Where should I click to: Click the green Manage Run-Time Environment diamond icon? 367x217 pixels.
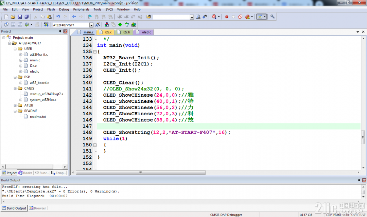[120, 24]
